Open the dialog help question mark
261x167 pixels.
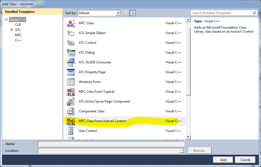click(242, 3)
